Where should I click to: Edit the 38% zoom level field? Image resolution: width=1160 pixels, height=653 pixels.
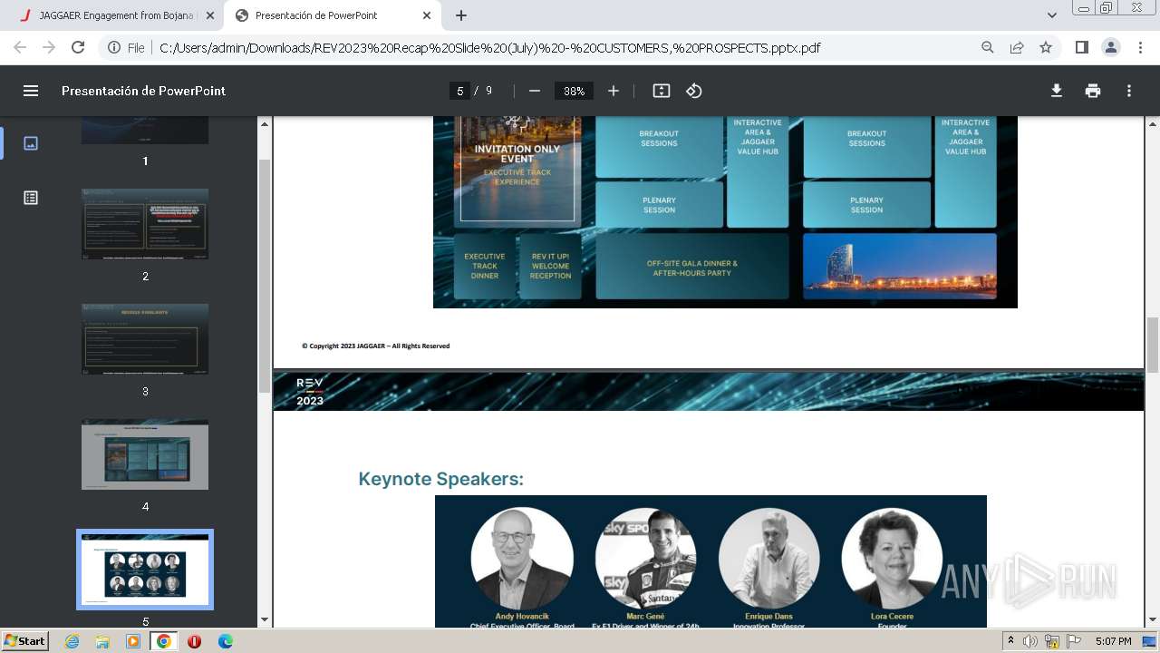(574, 91)
